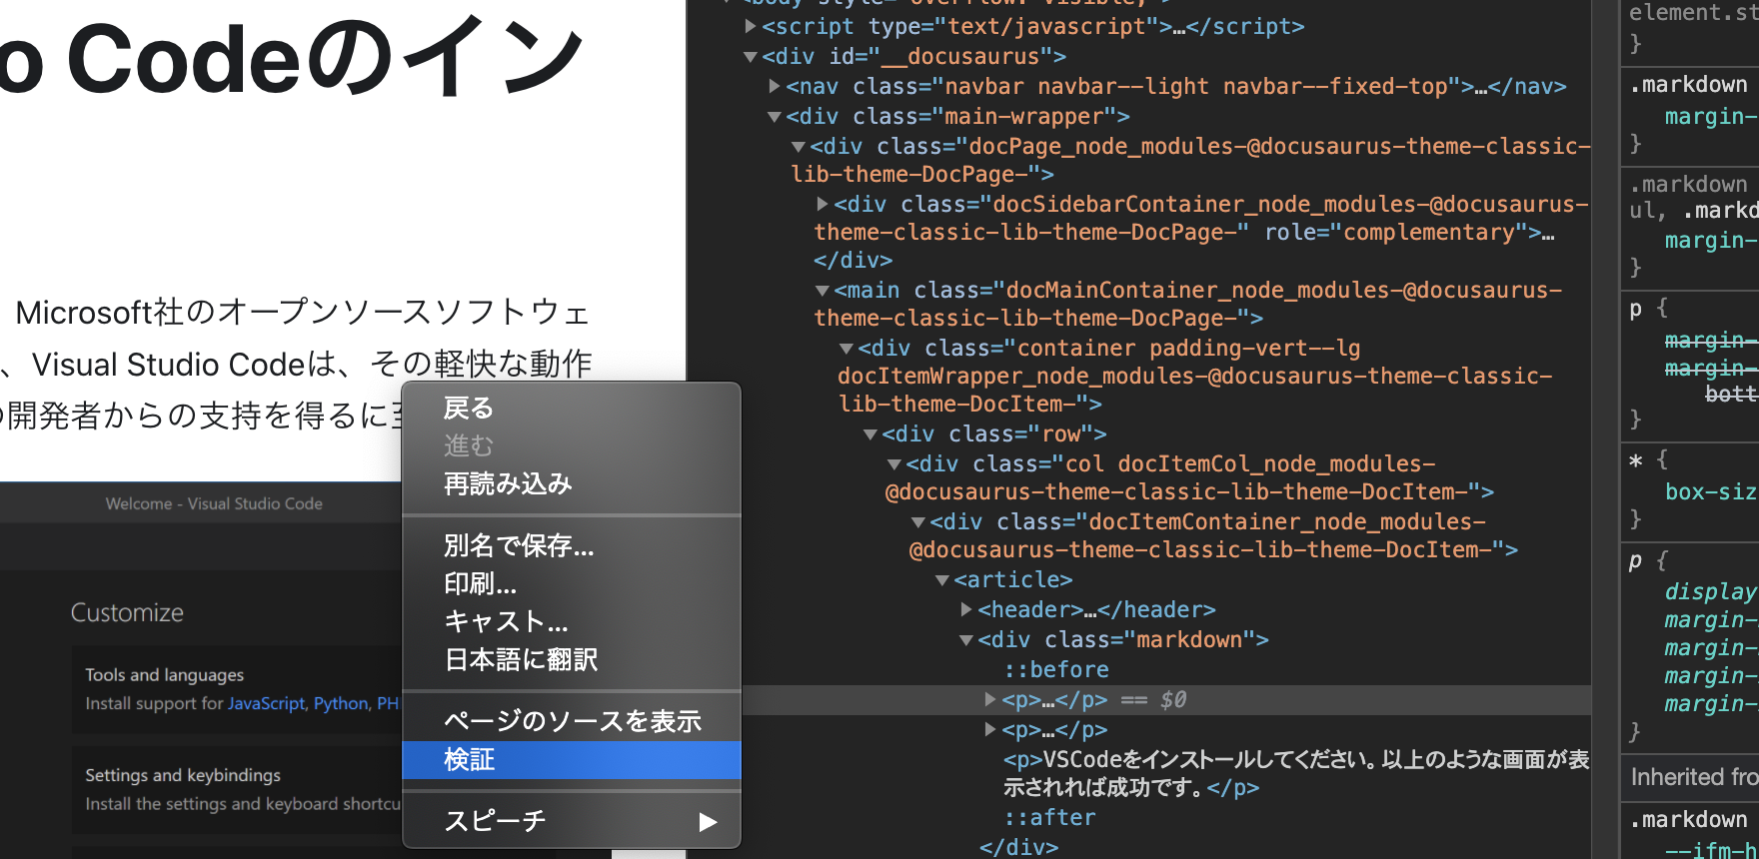This screenshot has height=859, width=1759.
Task: Expand the nav navbar element triangle
Action: (x=775, y=87)
